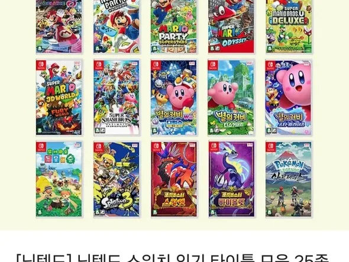Select the Animal Crossing New Horizons cover
The width and height of the screenshot is (349, 262).
59,179
